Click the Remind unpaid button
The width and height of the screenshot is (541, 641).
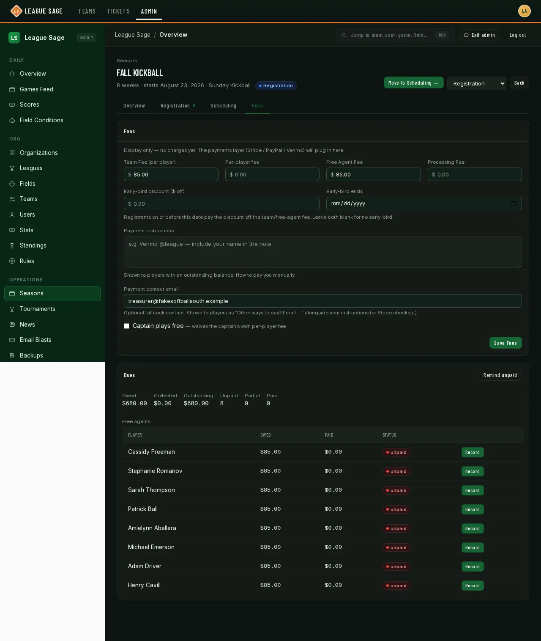coord(500,375)
